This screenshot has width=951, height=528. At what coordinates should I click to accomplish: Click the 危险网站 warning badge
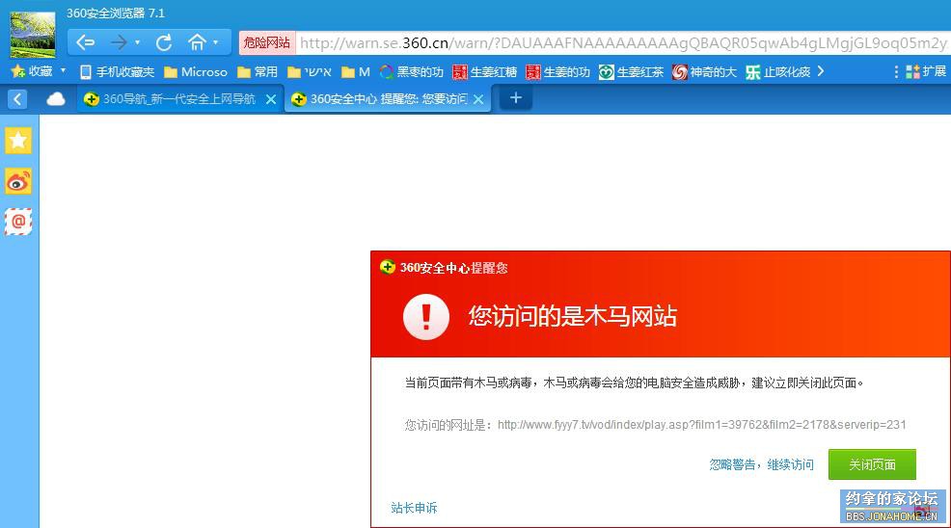267,42
